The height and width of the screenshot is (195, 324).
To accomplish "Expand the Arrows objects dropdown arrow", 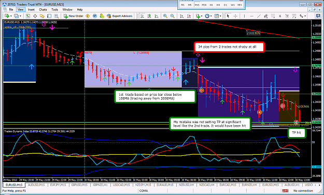I will (305, 16).
